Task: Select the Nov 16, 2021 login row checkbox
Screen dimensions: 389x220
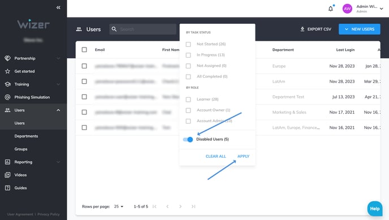Action: pos(84,127)
